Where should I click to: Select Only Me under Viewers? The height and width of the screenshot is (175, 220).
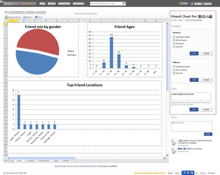174,47
